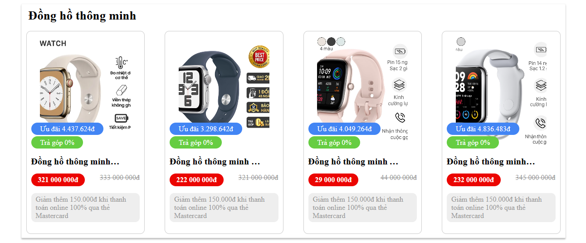586x243 pixels.
Task: Click the Ưu đãi 4.437.624đ badge
Action: 67,129
